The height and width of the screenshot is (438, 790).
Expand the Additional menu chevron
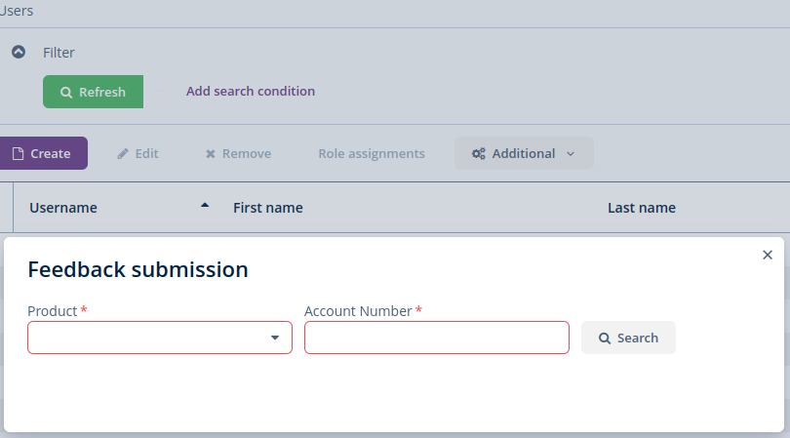571,154
